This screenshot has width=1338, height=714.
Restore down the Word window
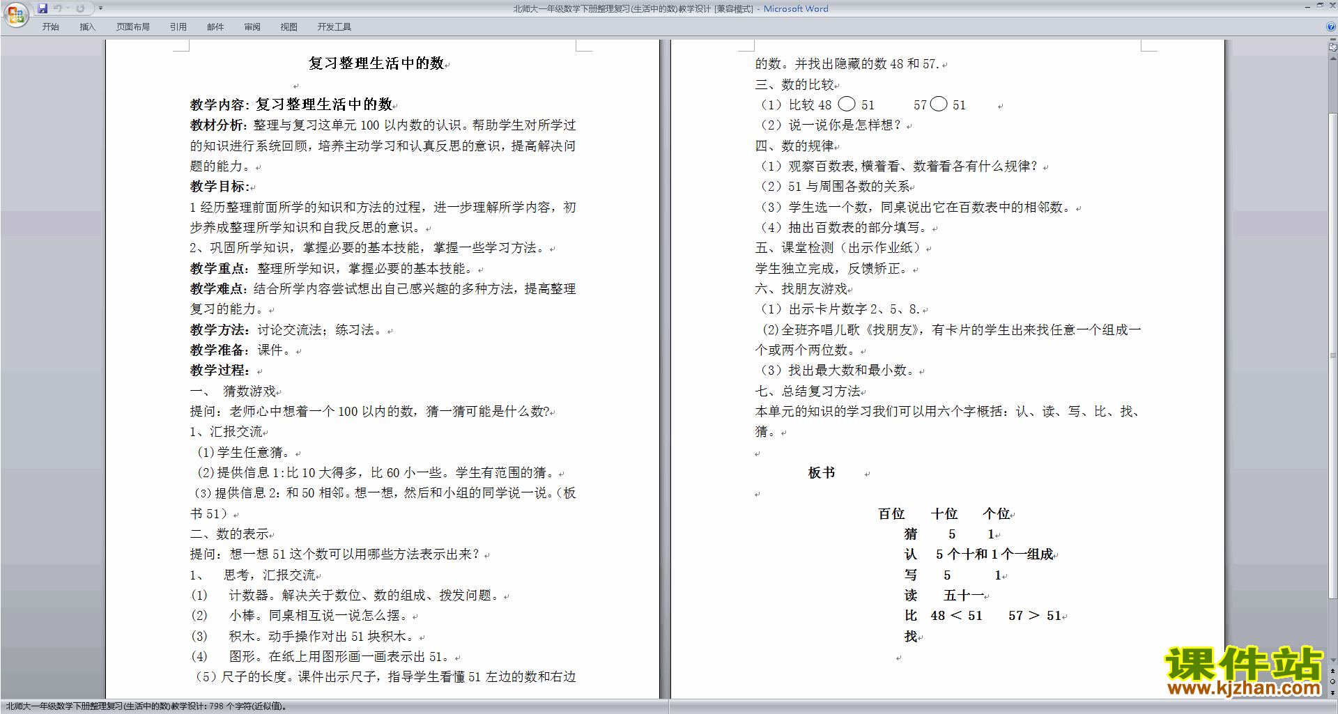point(1320,6)
